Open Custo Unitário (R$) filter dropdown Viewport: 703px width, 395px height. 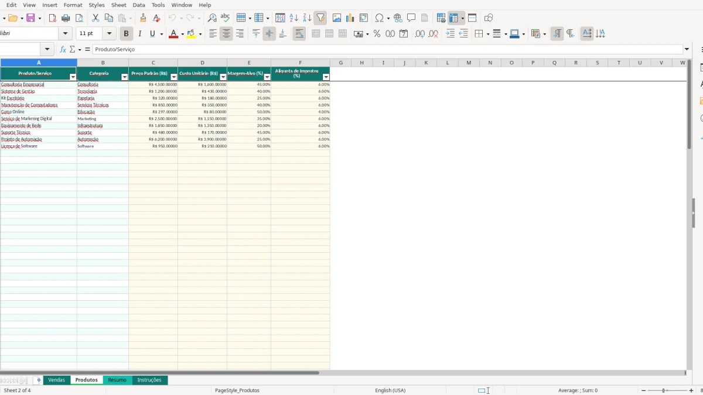223,77
